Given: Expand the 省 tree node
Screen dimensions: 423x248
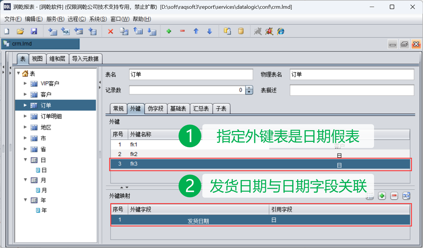Looking at the screenshot, I should [x=25, y=149].
